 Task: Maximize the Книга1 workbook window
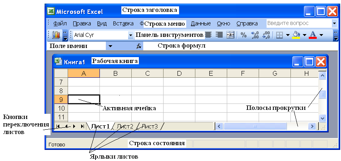click(310, 62)
